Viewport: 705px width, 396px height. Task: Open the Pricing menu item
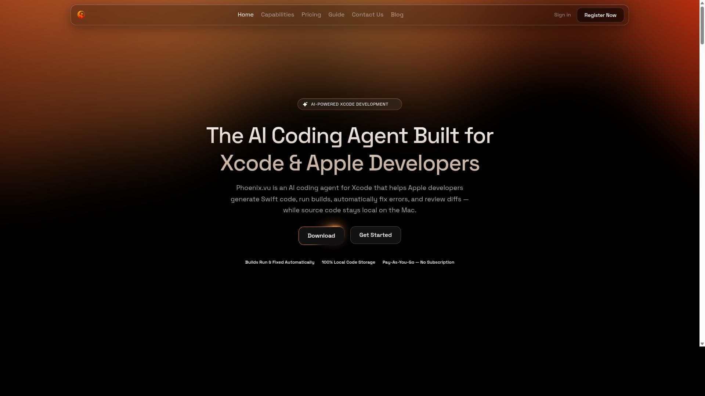pyautogui.click(x=311, y=15)
